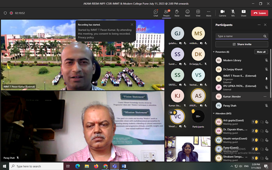
Task: Select Modern Library in presenters list
Action: [x=241, y=61]
